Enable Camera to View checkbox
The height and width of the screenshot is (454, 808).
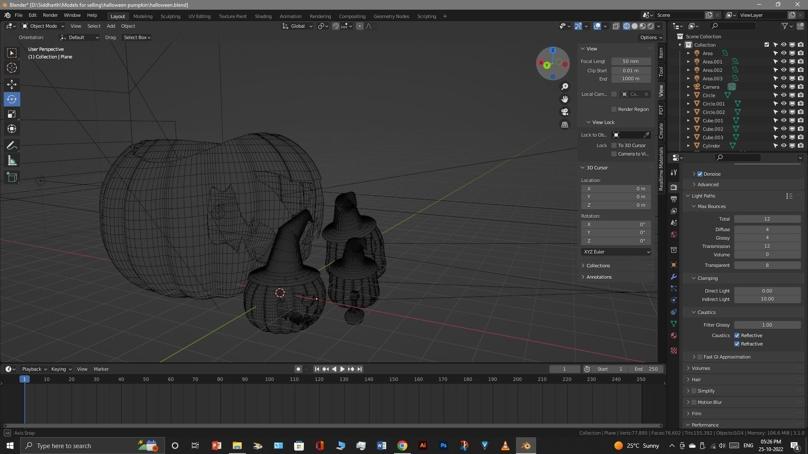pos(614,154)
